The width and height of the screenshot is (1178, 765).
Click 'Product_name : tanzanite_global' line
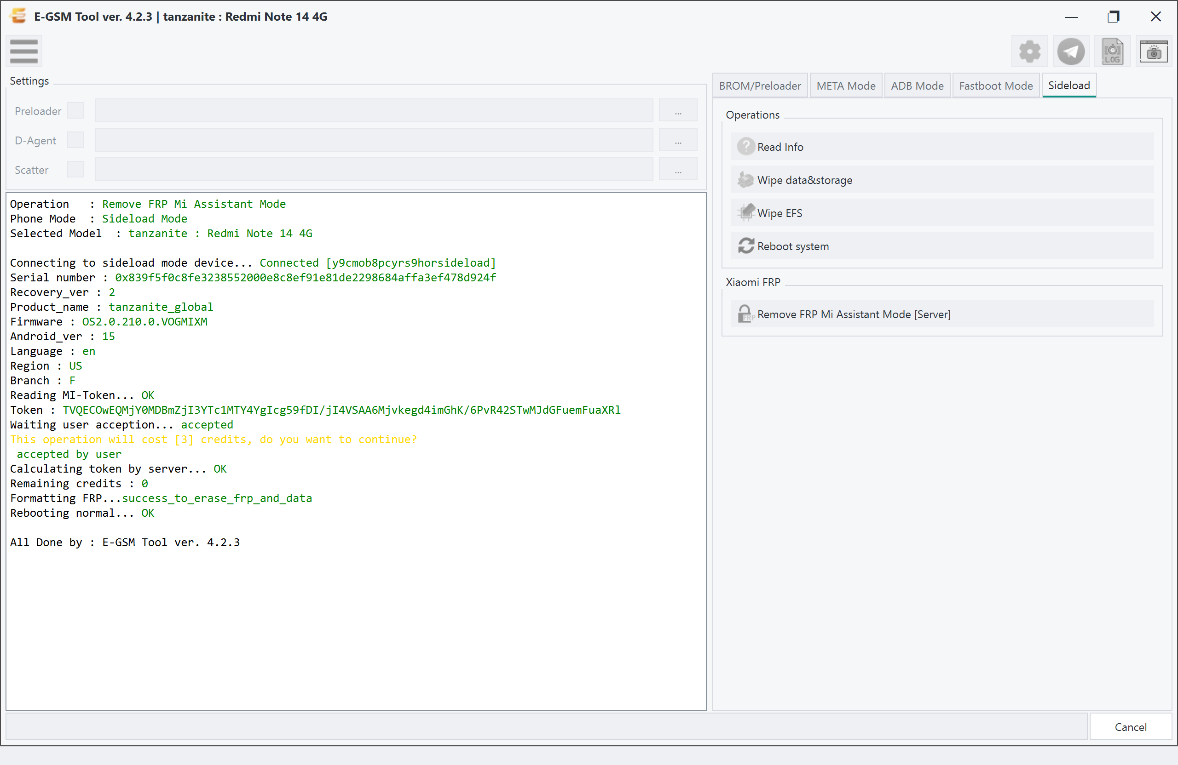111,307
